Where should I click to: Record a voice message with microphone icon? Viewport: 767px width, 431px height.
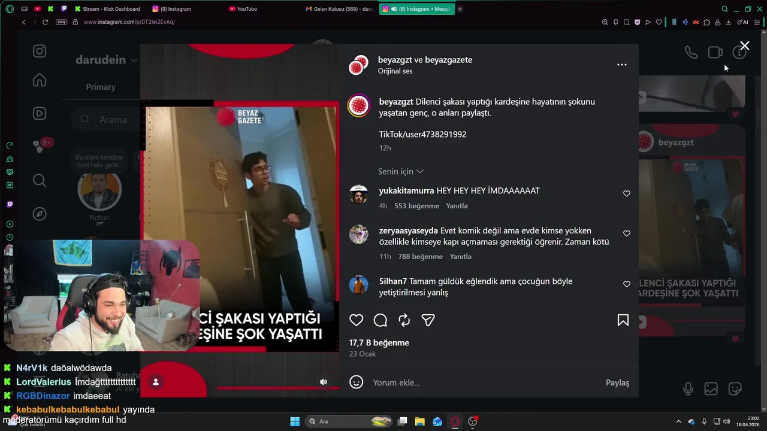click(688, 388)
